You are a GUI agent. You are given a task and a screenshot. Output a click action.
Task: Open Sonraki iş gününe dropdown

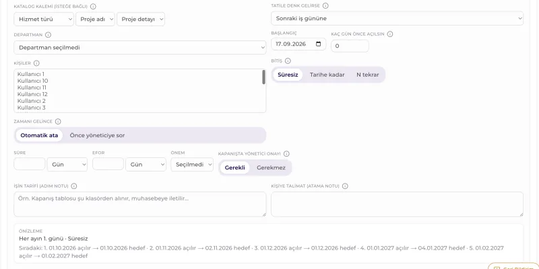(397, 19)
